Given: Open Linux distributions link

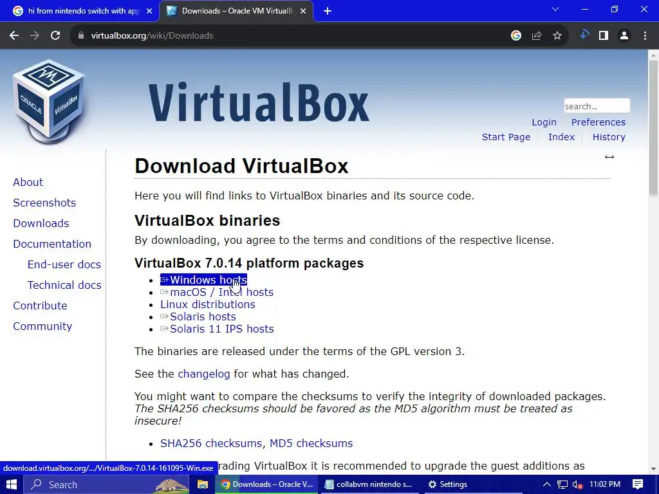Looking at the screenshot, I should 208,304.
